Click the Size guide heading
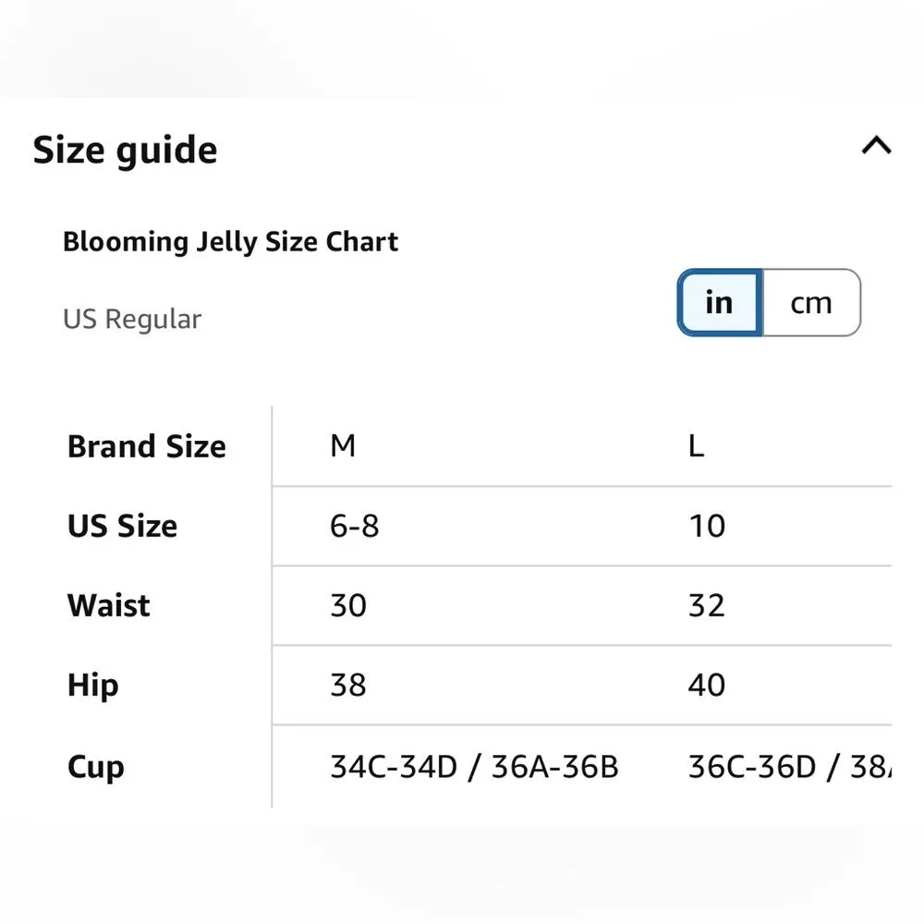Image resolution: width=924 pixels, height=924 pixels. pos(126,150)
